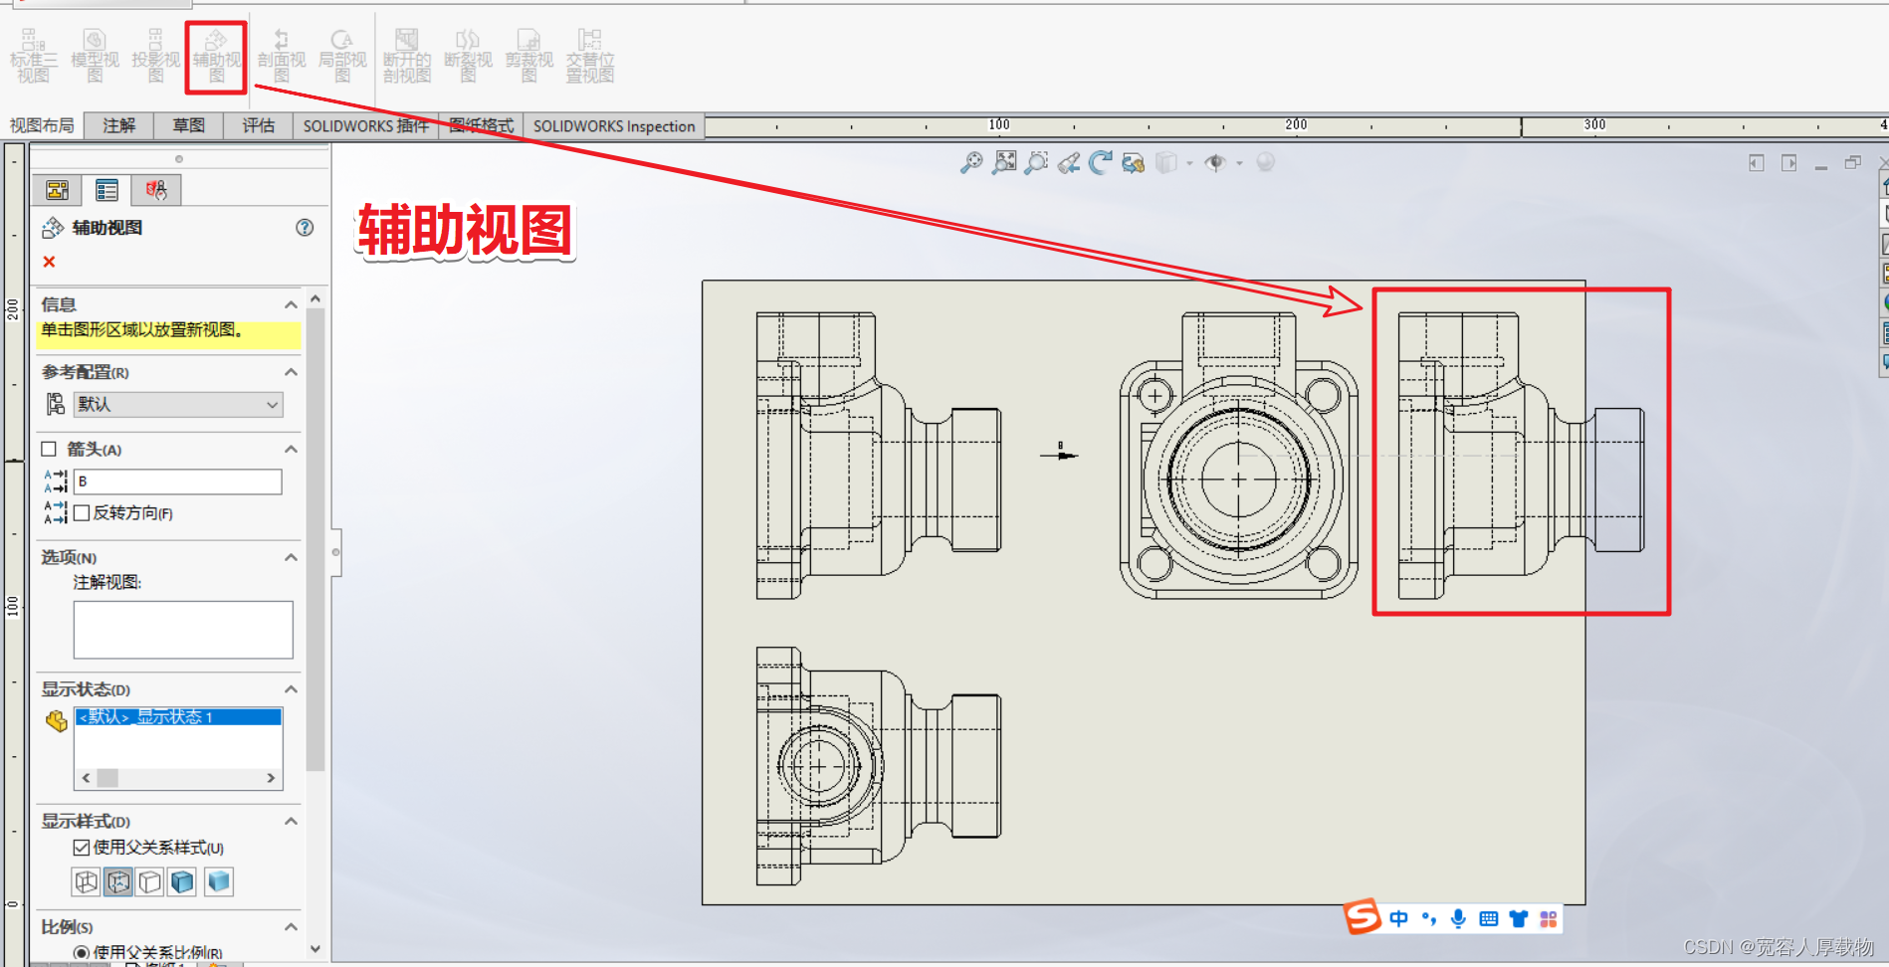Click Sogou IME soft keyboard icon
The height and width of the screenshot is (967, 1889).
pos(1488,918)
